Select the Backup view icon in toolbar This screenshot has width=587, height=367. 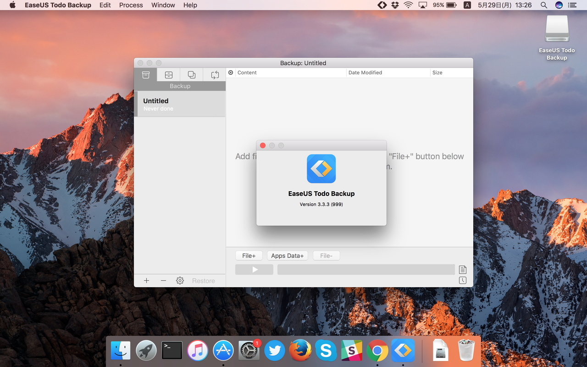[x=145, y=74]
